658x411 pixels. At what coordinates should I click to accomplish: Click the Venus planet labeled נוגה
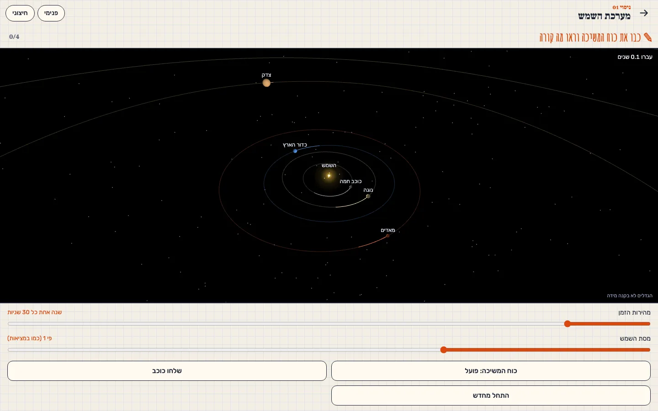tap(368, 196)
